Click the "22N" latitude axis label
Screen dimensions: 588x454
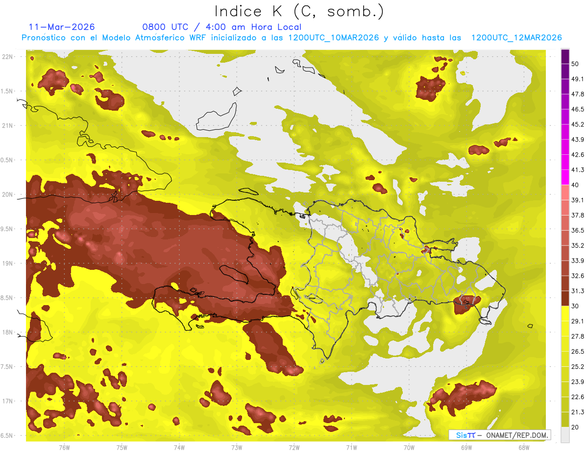click(7, 57)
